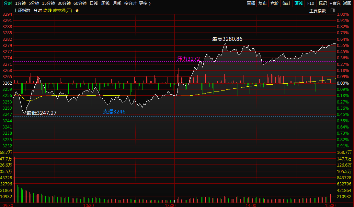Open the 竞价 auction view
Image resolution: width=354 pixels, height=207 pixels.
(275, 3)
